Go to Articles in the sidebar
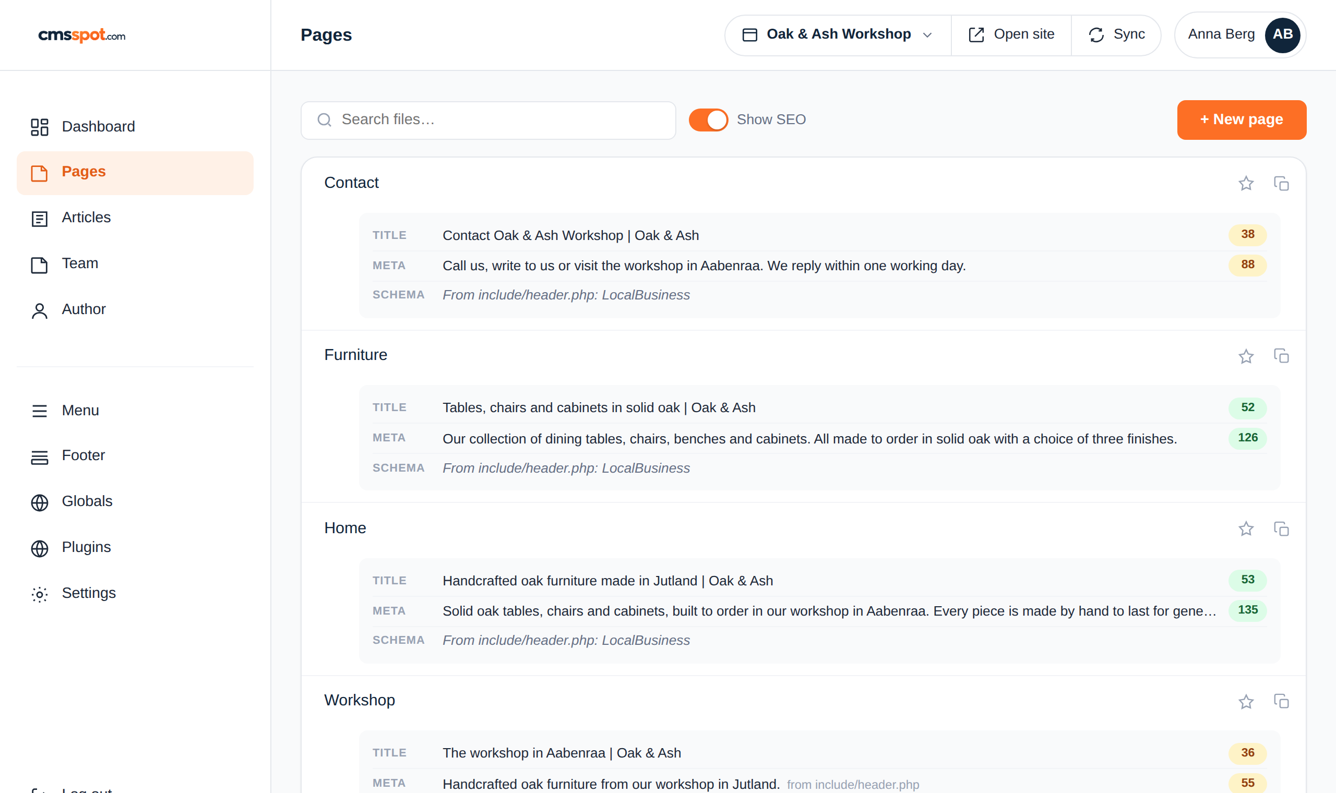This screenshot has width=1336, height=793. 135,218
